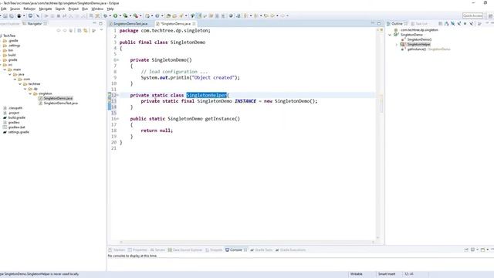Viewport: 494px width, 278px height.
Task: Switch to the Task List tab
Action: tap(421, 24)
